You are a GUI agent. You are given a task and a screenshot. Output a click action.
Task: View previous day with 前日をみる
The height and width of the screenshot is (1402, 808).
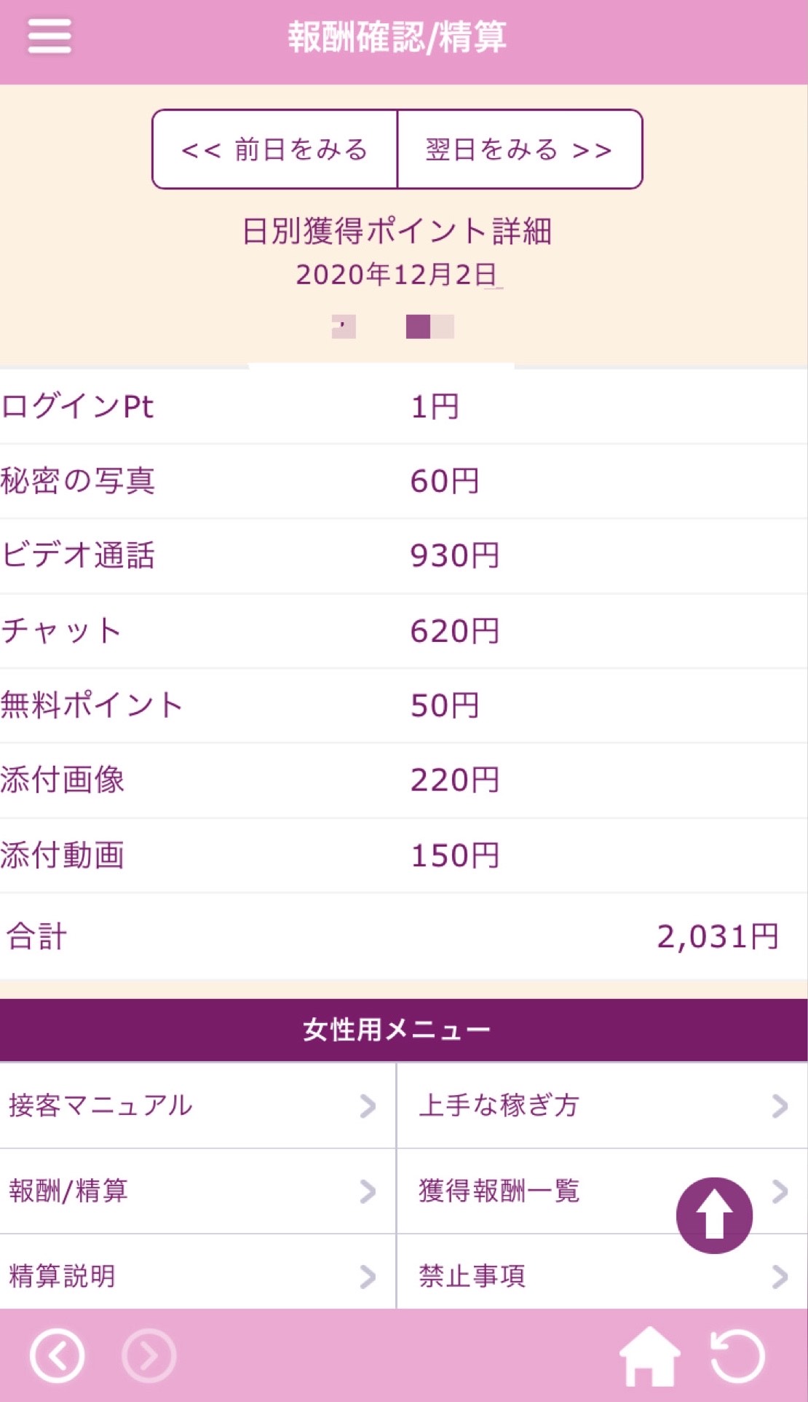pos(274,149)
